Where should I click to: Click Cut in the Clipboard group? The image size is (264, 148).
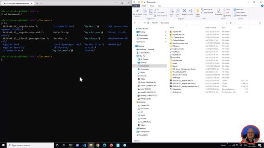157,10
